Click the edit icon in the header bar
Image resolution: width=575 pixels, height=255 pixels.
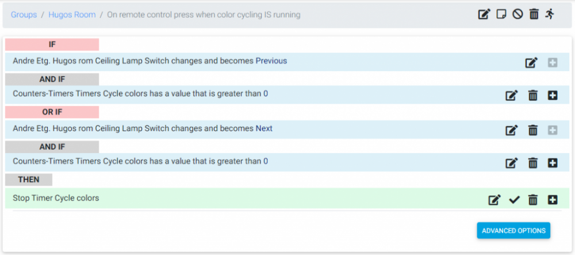pos(484,14)
